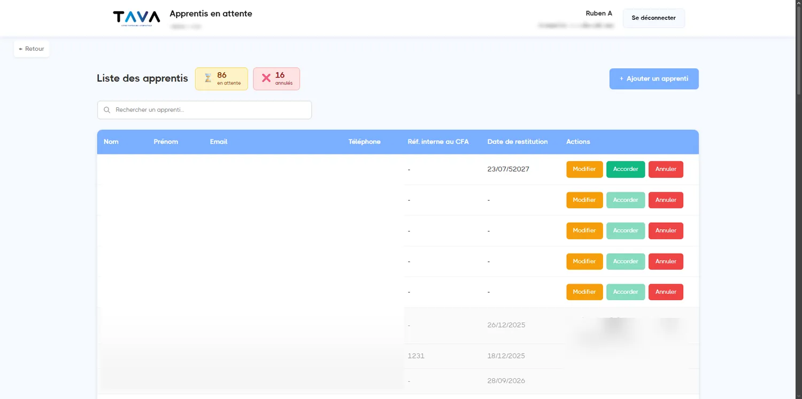Select the Nom column header

[111, 142]
